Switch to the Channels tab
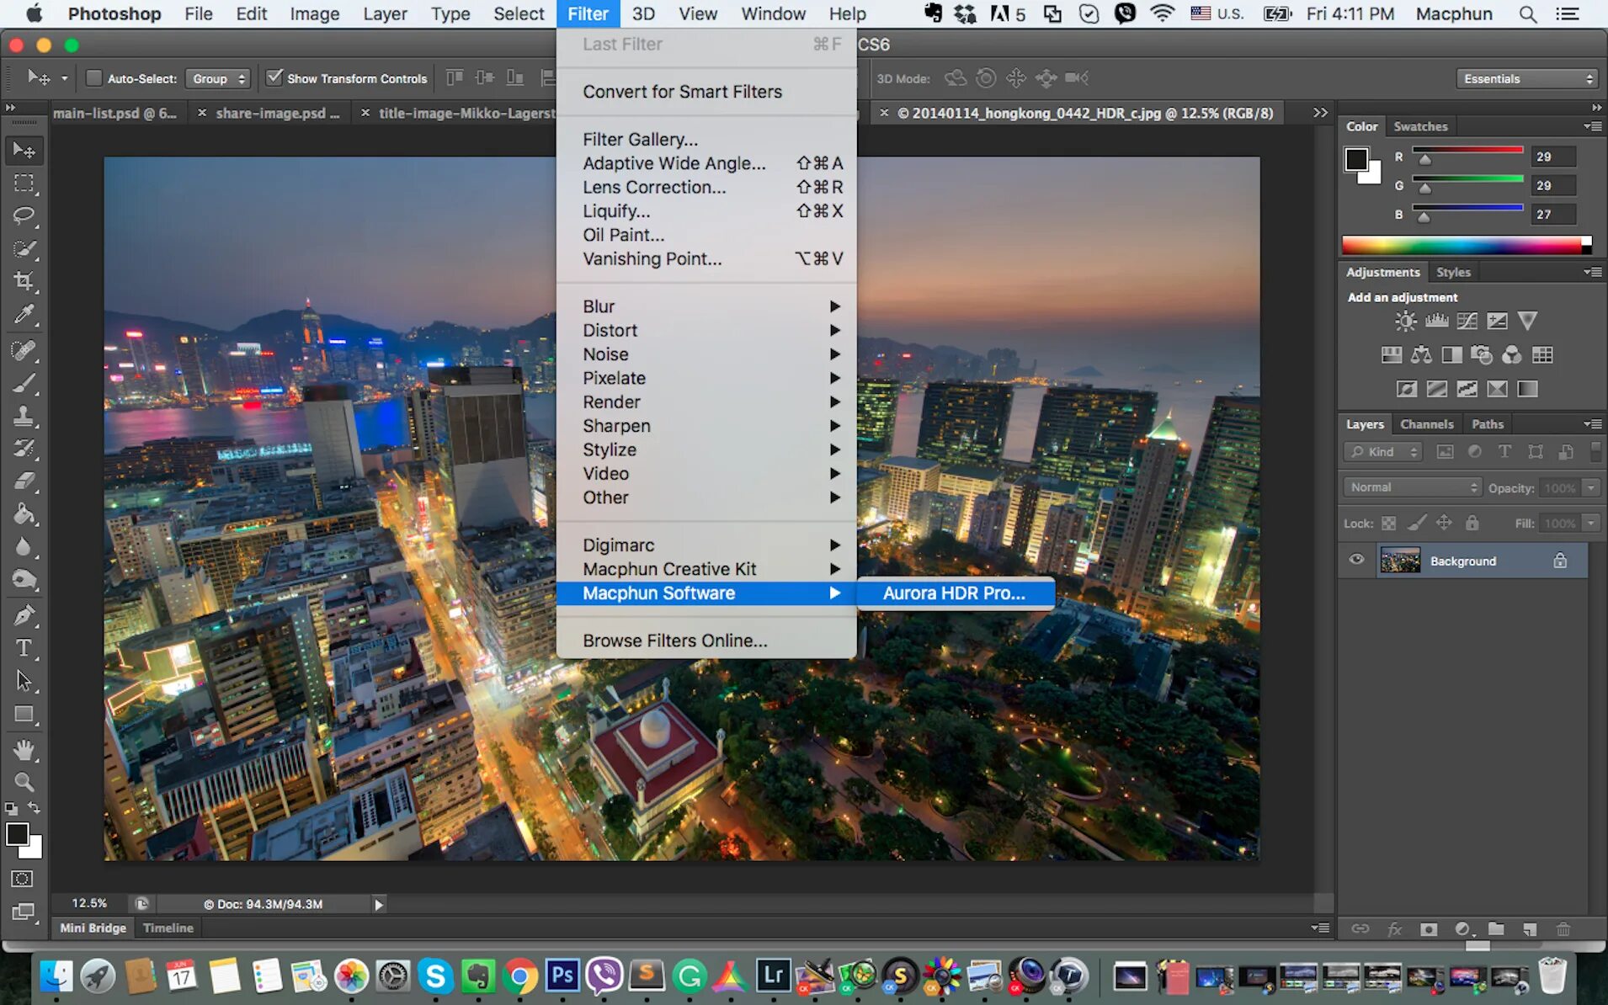Viewport: 1608px width, 1005px height. click(1427, 424)
